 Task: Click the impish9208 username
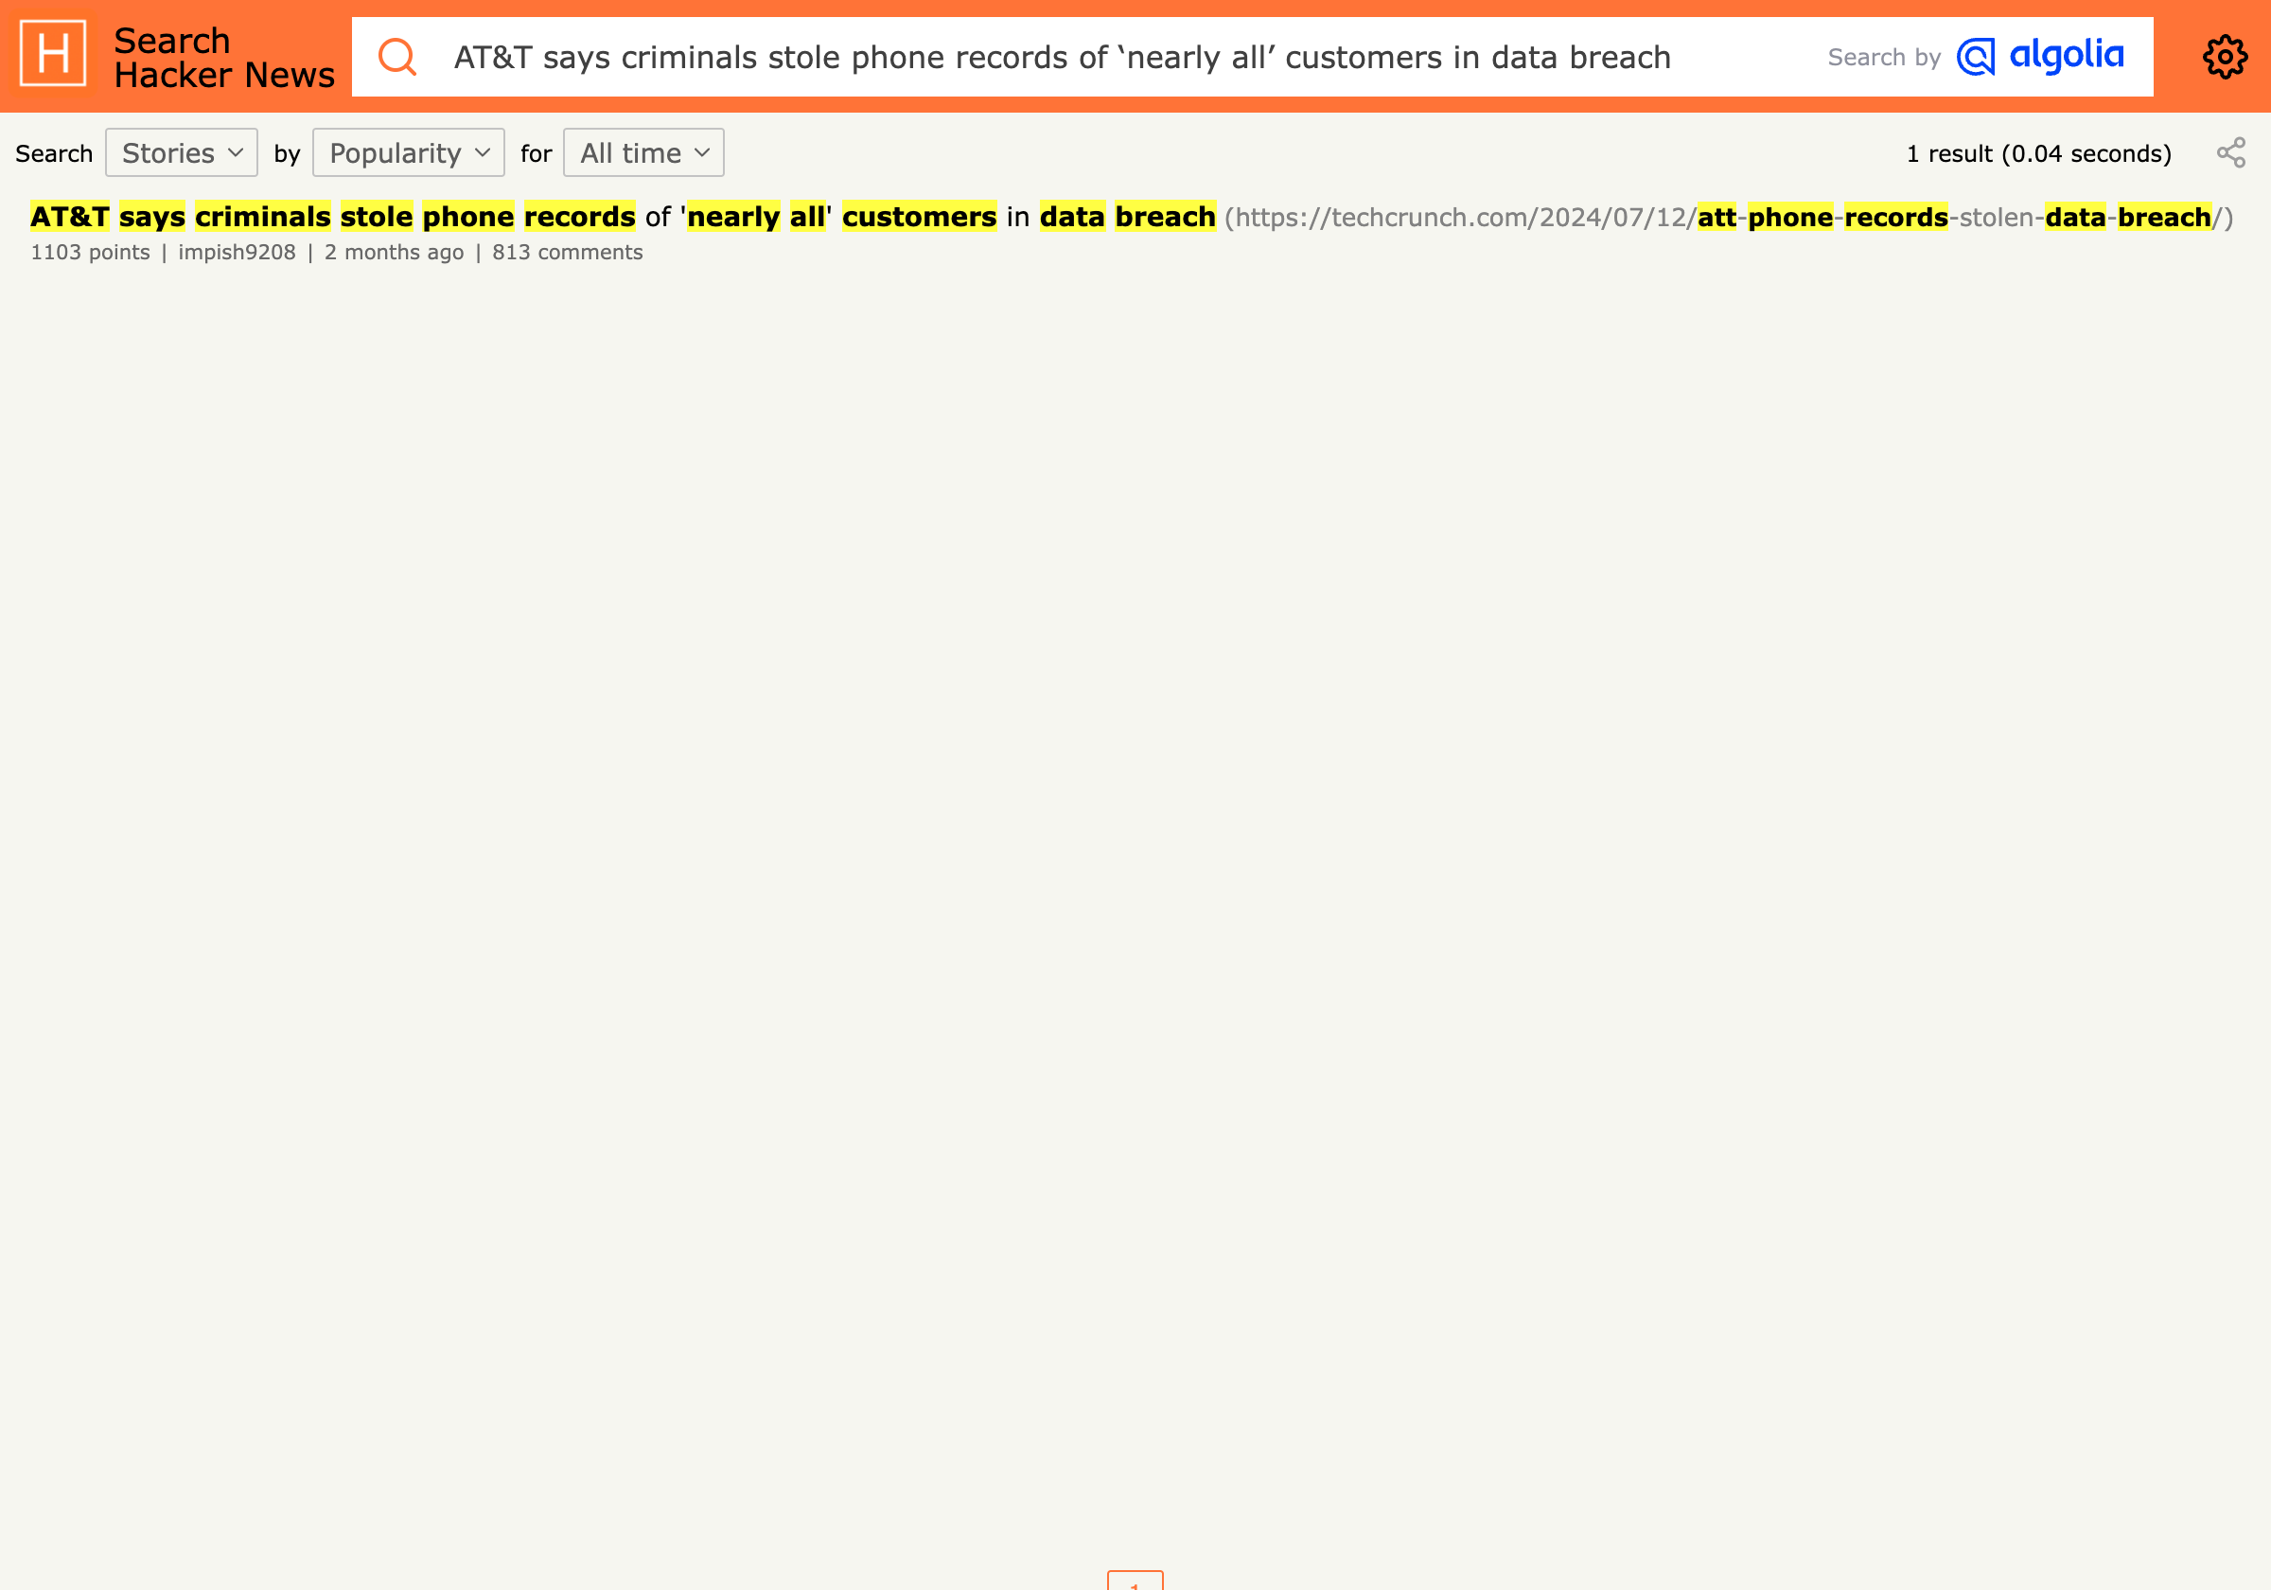click(x=237, y=252)
